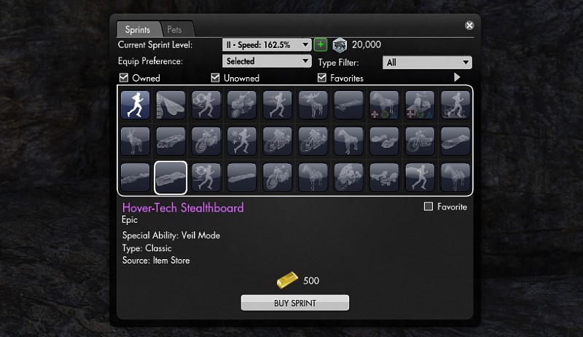
Task: Select the insect wings sprint icon
Action: click(x=171, y=105)
